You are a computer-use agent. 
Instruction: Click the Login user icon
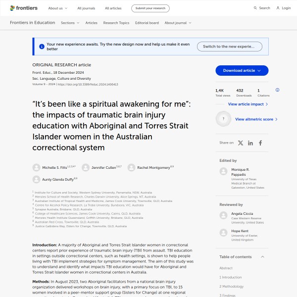point(278,8)
